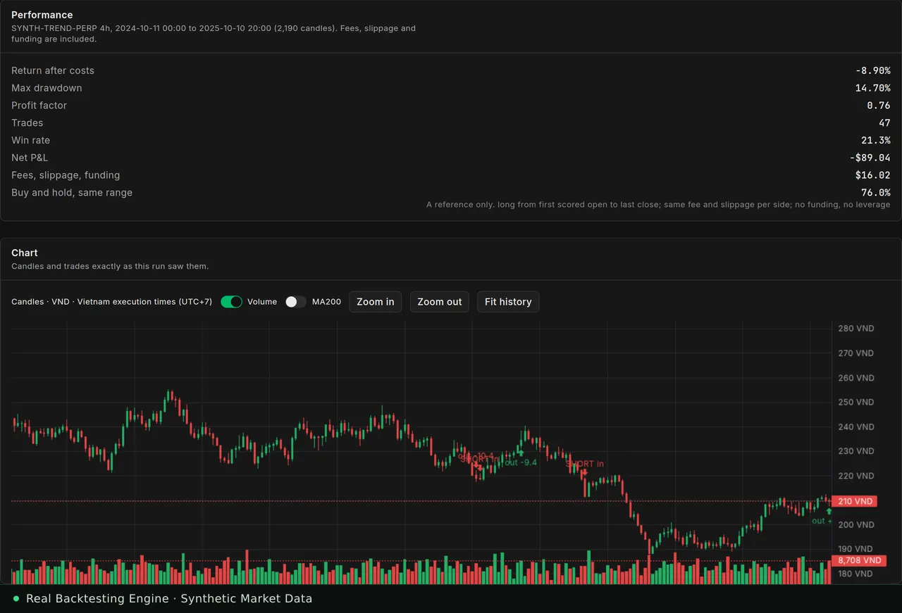Click the 250 VND price axis label
Image resolution: width=902 pixels, height=613 pixels.
[856, 403]
